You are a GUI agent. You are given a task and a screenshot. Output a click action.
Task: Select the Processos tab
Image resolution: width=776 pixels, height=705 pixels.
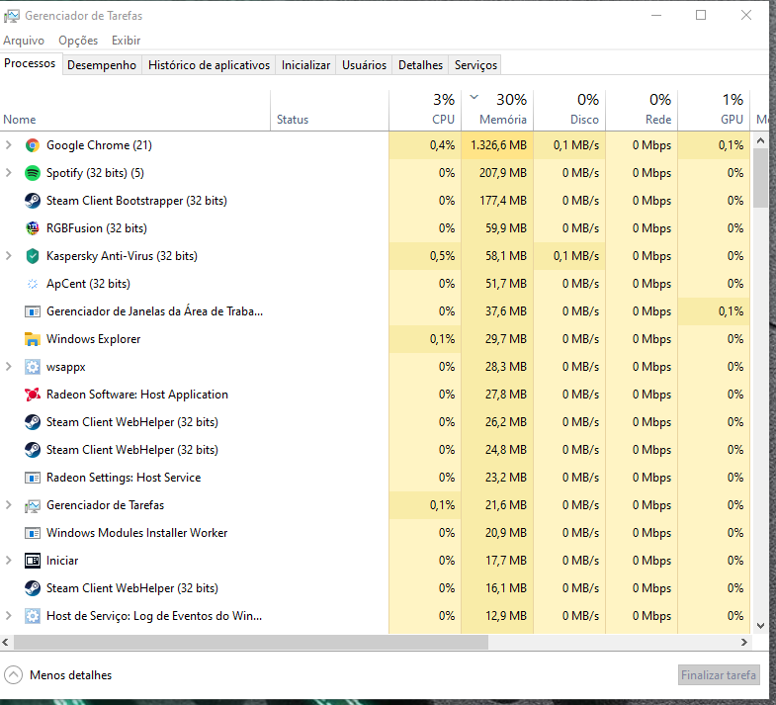[31, 63]
